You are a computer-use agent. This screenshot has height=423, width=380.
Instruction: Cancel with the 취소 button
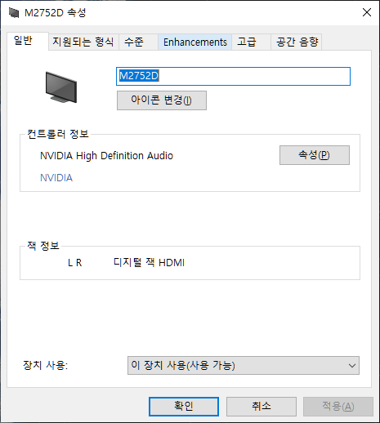point(262,407)
